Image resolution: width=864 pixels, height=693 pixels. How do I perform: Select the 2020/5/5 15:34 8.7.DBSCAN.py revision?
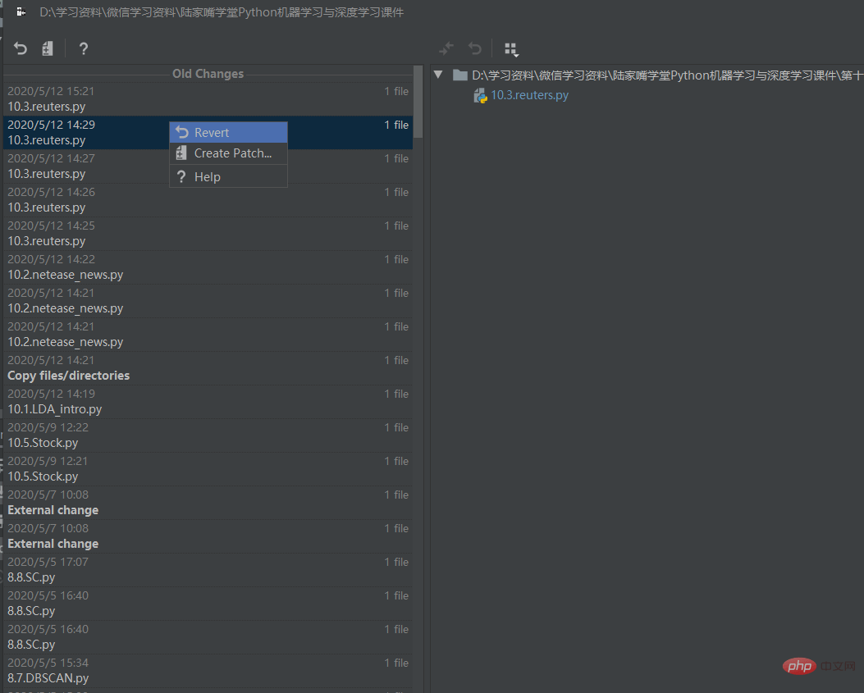click(208, 670)
